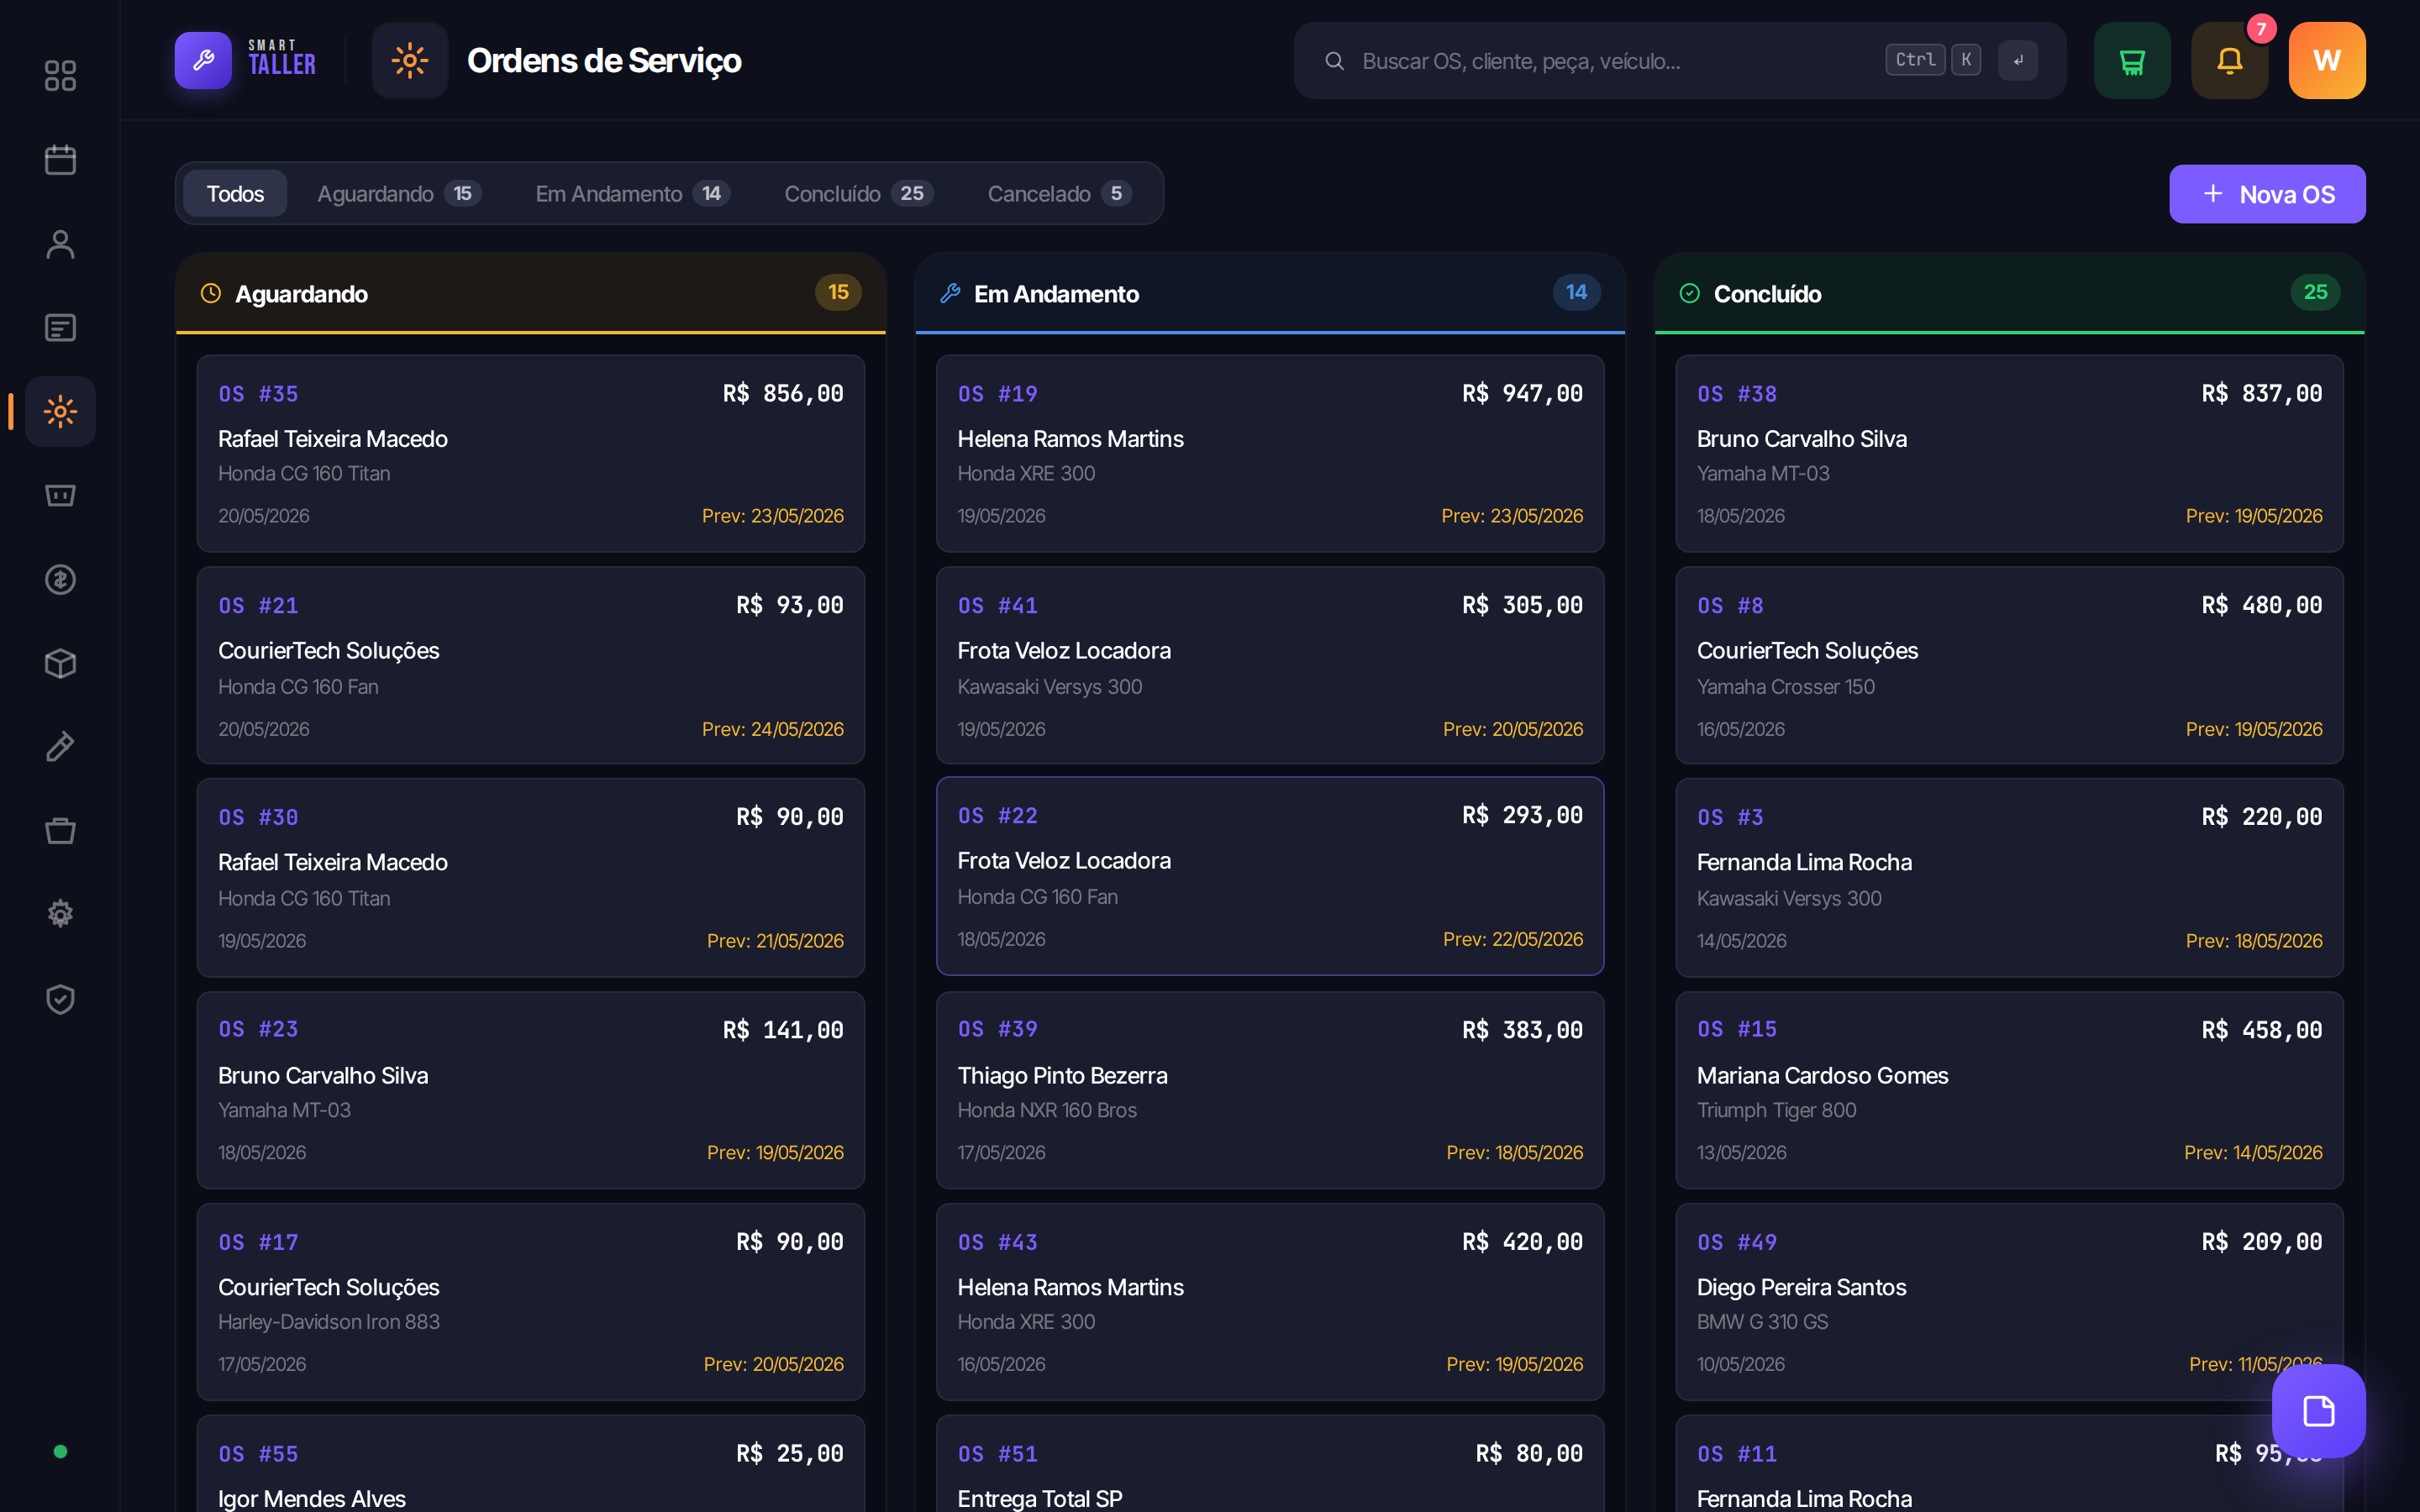Open OS #15 Mariana Cardoso Gomes card
The height and width of the screenshot is (1512, 2420).
2009,1090
